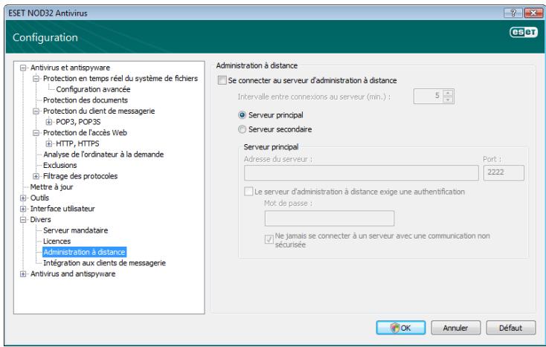Decrease the connection interval spinner value
The image size is (546, 347).
click(448, 100)
